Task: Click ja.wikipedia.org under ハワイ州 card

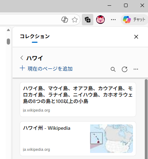Action: tap(36, 149)
